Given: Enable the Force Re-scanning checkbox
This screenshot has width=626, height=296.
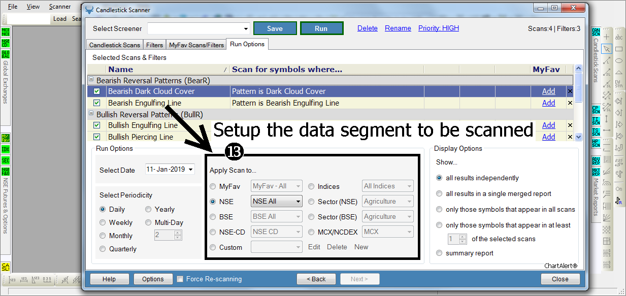Looking at the screenshot, I should (180, 279).
